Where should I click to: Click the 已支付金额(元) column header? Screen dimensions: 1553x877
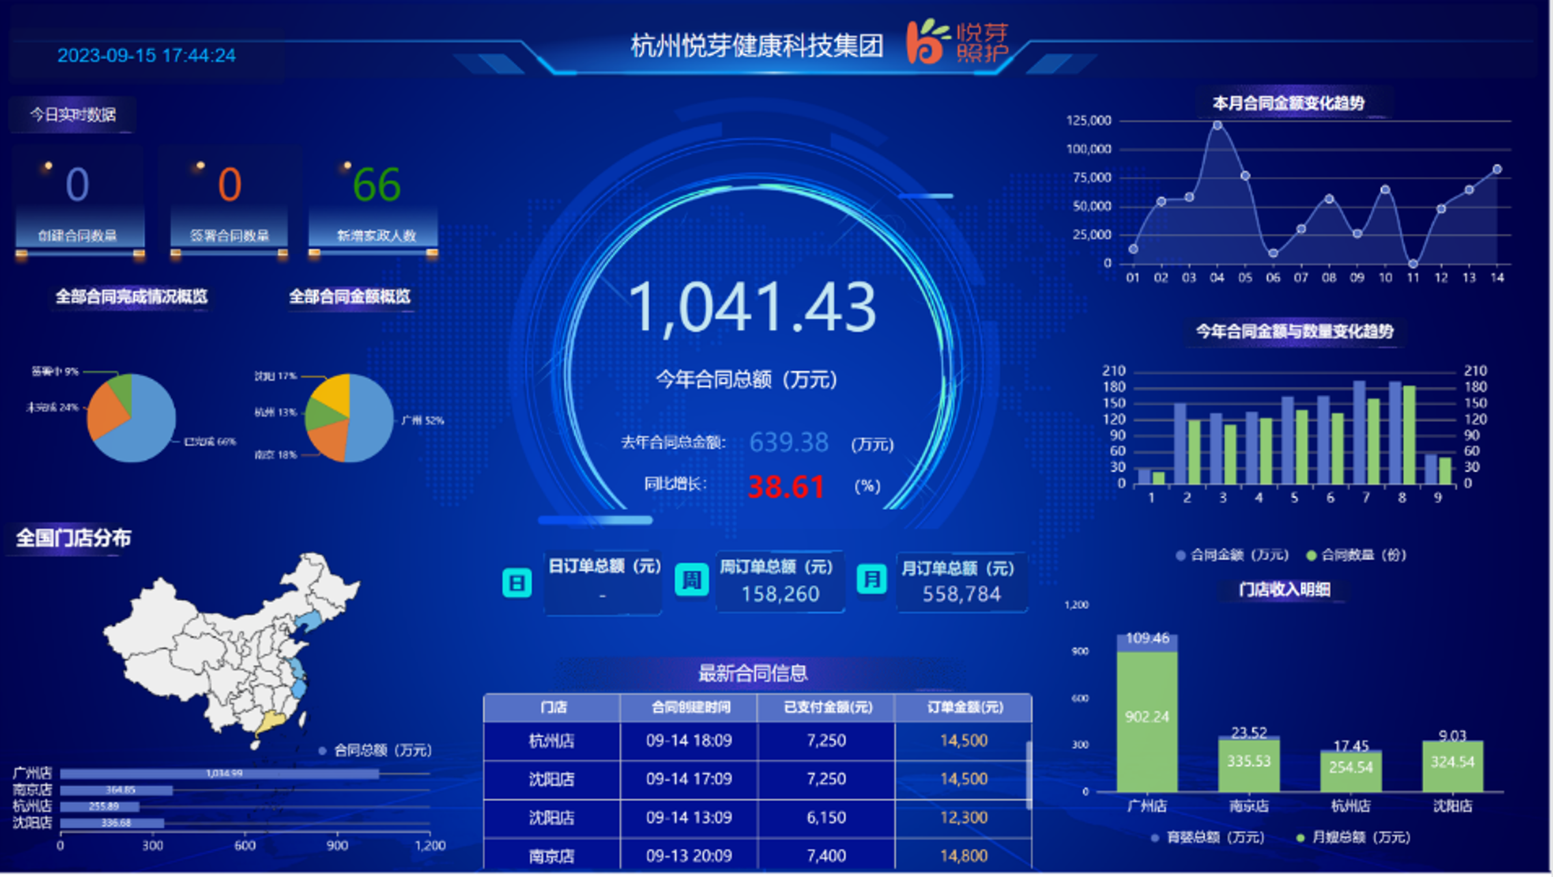click(827, 707)
